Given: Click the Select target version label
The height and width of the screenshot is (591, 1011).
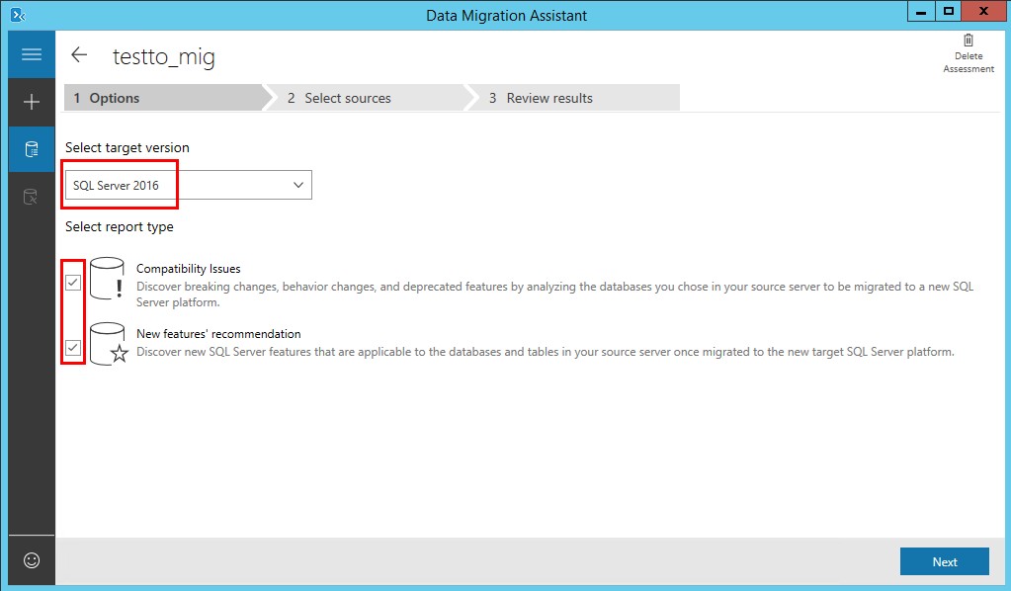Looking at the screenshot, I should (127, 147).
